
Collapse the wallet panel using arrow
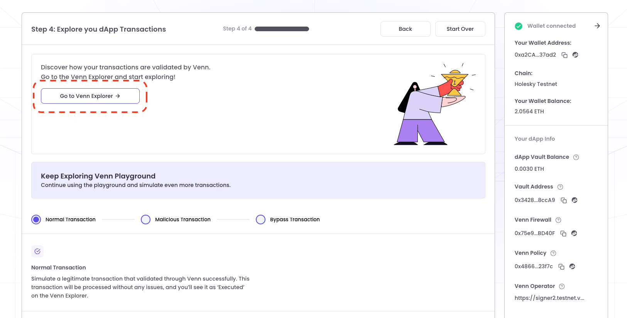pyautogui.click(x=597, y=26)
